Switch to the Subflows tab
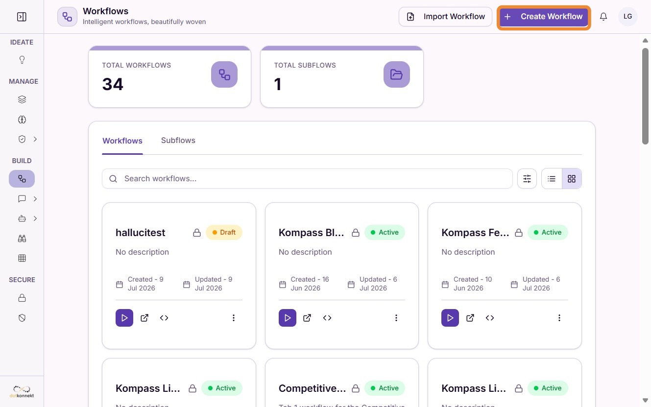Screen dimensions: 651x407 178,141
